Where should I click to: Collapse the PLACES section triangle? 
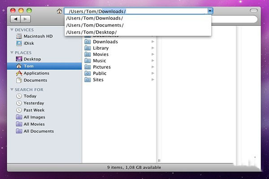click(x=12, y=53)
